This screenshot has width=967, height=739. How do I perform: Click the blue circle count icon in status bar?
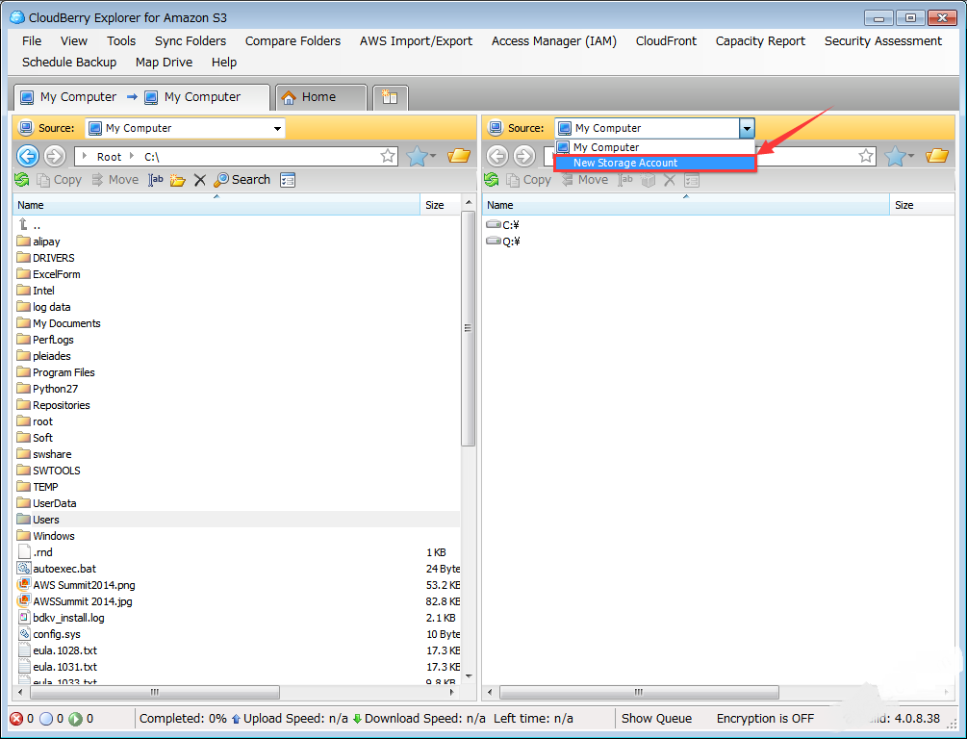(46, 719)
